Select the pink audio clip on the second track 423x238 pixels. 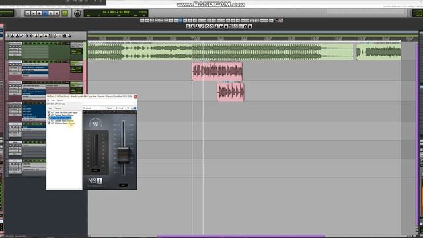tap(217, 71)
